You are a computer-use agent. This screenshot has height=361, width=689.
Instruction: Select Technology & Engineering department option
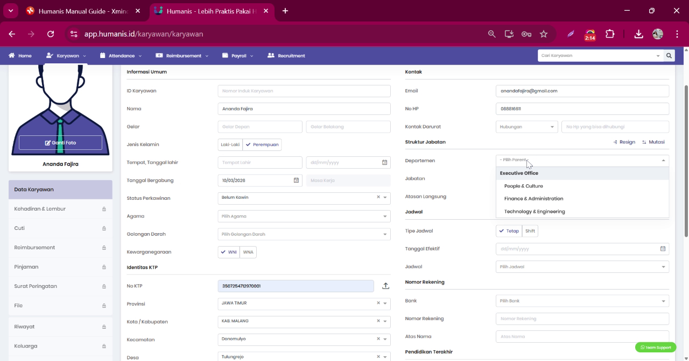pos(582,212)
